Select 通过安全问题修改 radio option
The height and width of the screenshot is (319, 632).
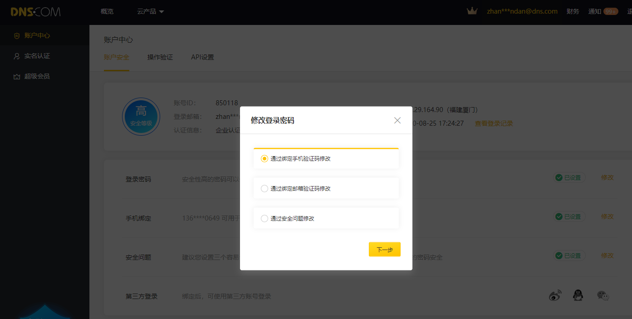[265, 219]
